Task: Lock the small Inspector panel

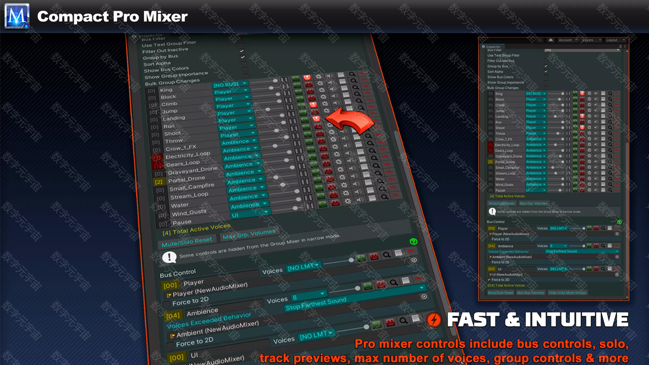Action: (x=620, y=46)
